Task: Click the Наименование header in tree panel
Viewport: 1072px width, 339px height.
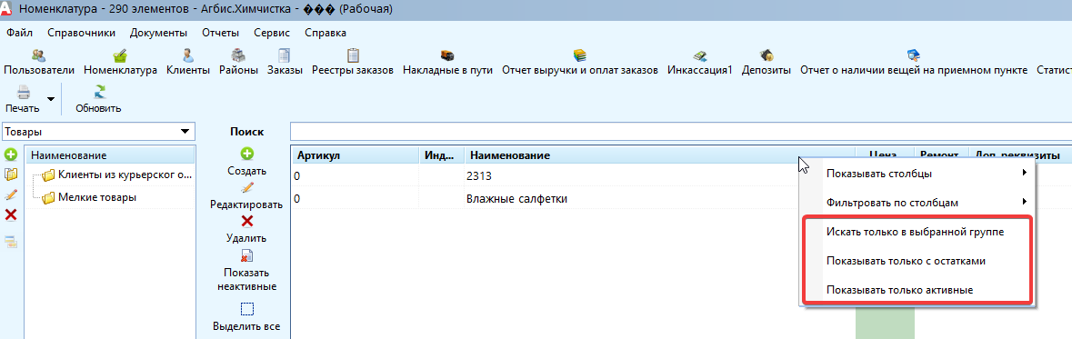Action: [x=110, y=155]
